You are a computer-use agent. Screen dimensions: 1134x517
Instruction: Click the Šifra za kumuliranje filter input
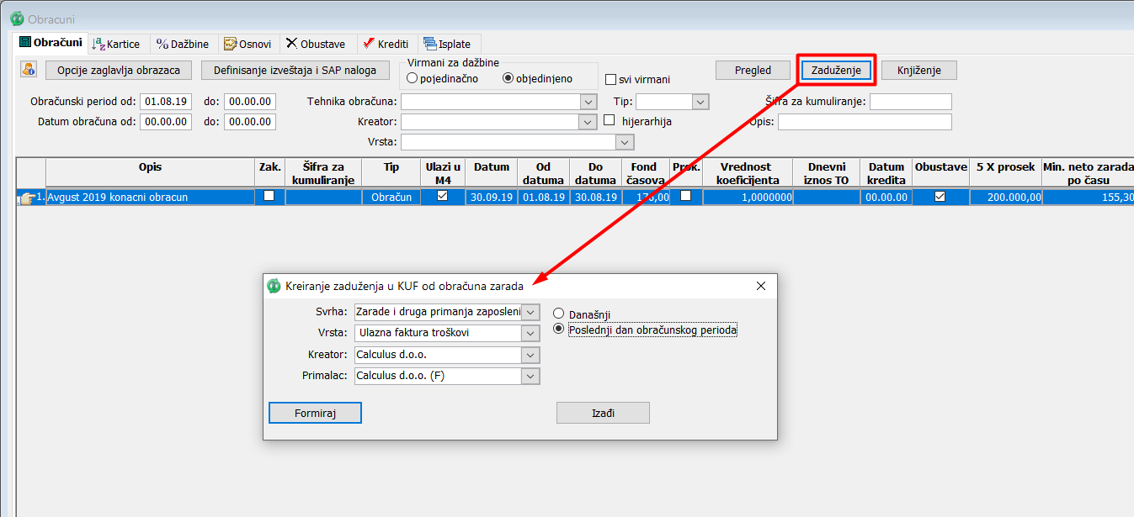pyautogui.click(x=911, y=102)
